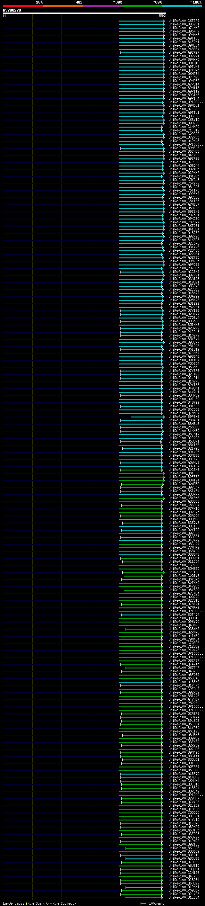The width and height of the screenshot is (205, 906).
Task: Select label UniRef100_C5Y8M6
Action: [184, 498]
